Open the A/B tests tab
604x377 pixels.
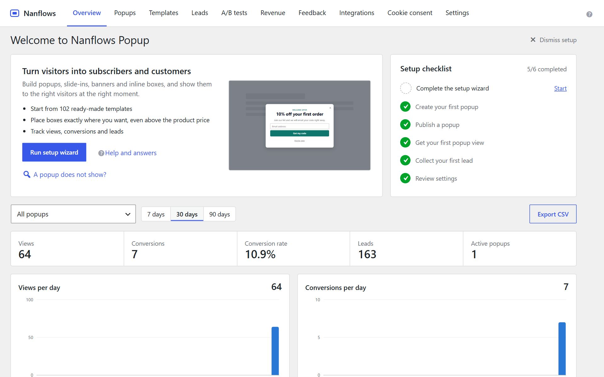234,13
